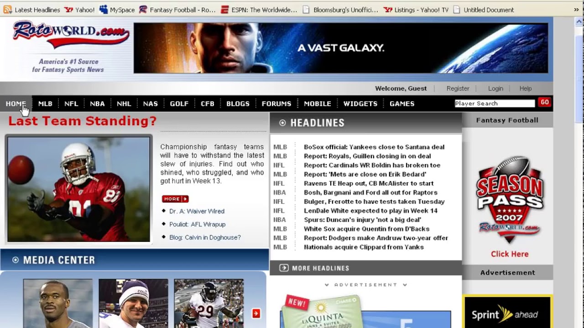
Task: Open Mets are close on Erik Bedard headline
Action: [365, 174]
